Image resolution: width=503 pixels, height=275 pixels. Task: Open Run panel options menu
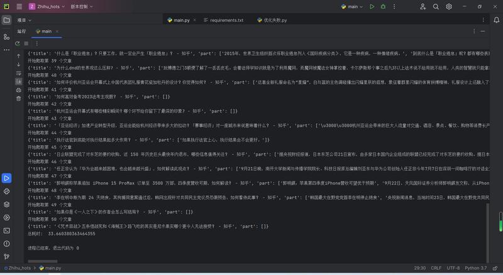(474, 31)
